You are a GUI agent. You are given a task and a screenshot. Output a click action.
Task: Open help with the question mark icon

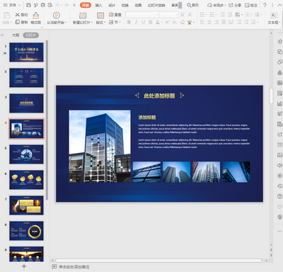[265, 5]
